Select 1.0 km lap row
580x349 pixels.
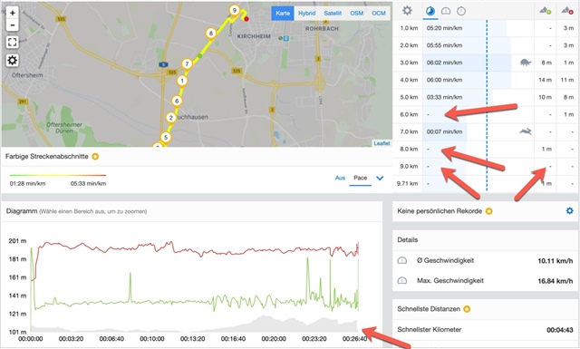pyautogui.click(x=485, y=28)
